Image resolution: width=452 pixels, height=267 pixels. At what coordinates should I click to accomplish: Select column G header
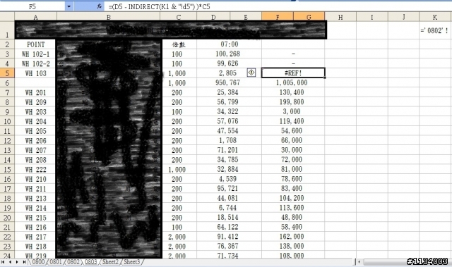click(309, 17)
